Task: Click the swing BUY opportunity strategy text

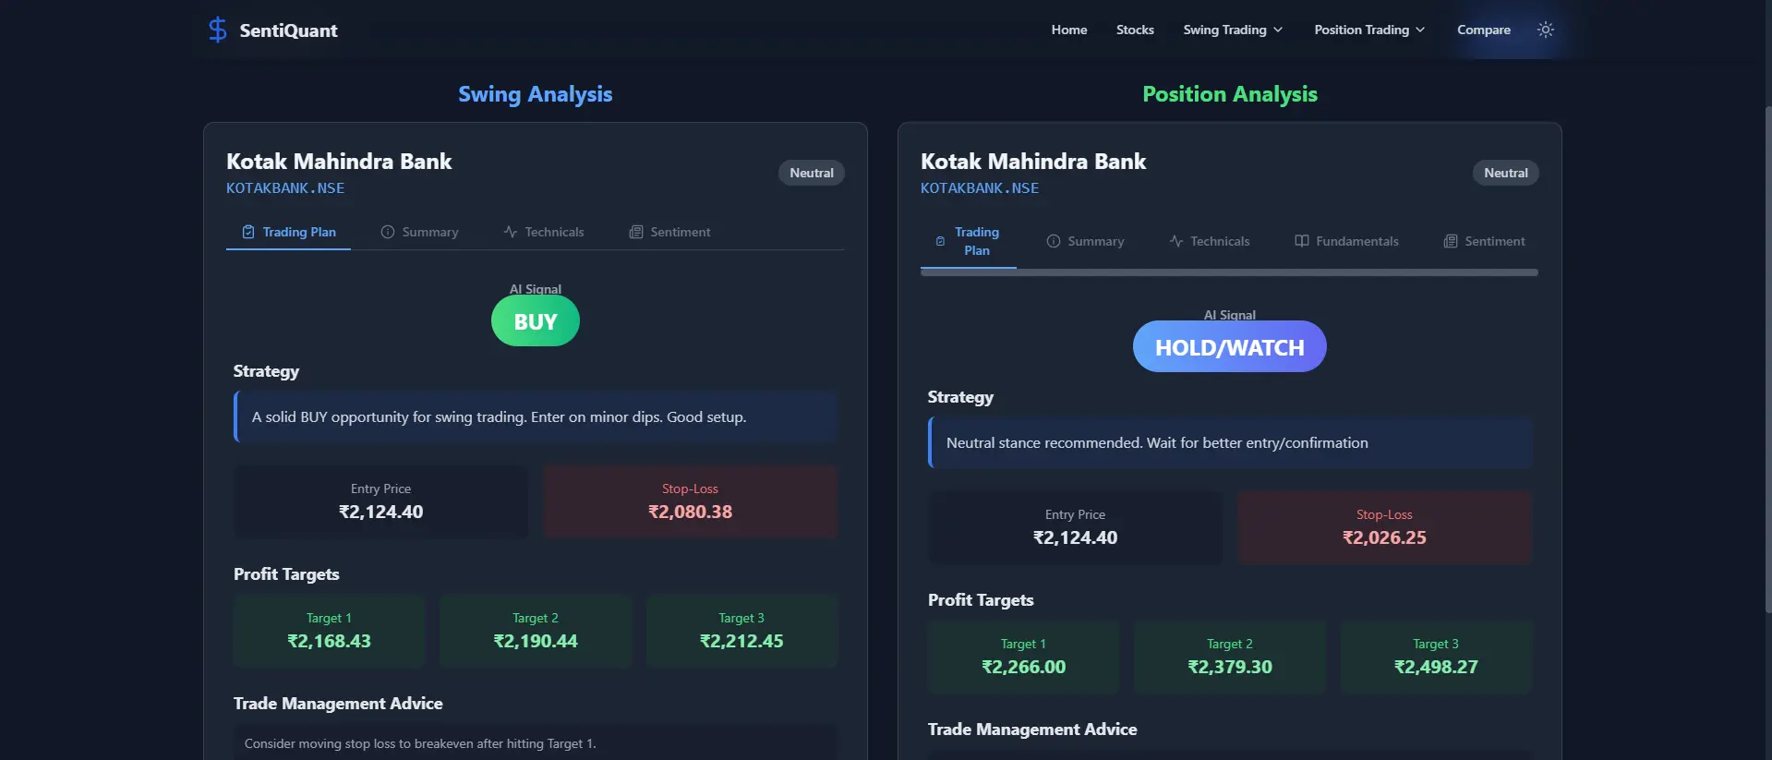Action: tap(499, 417)
